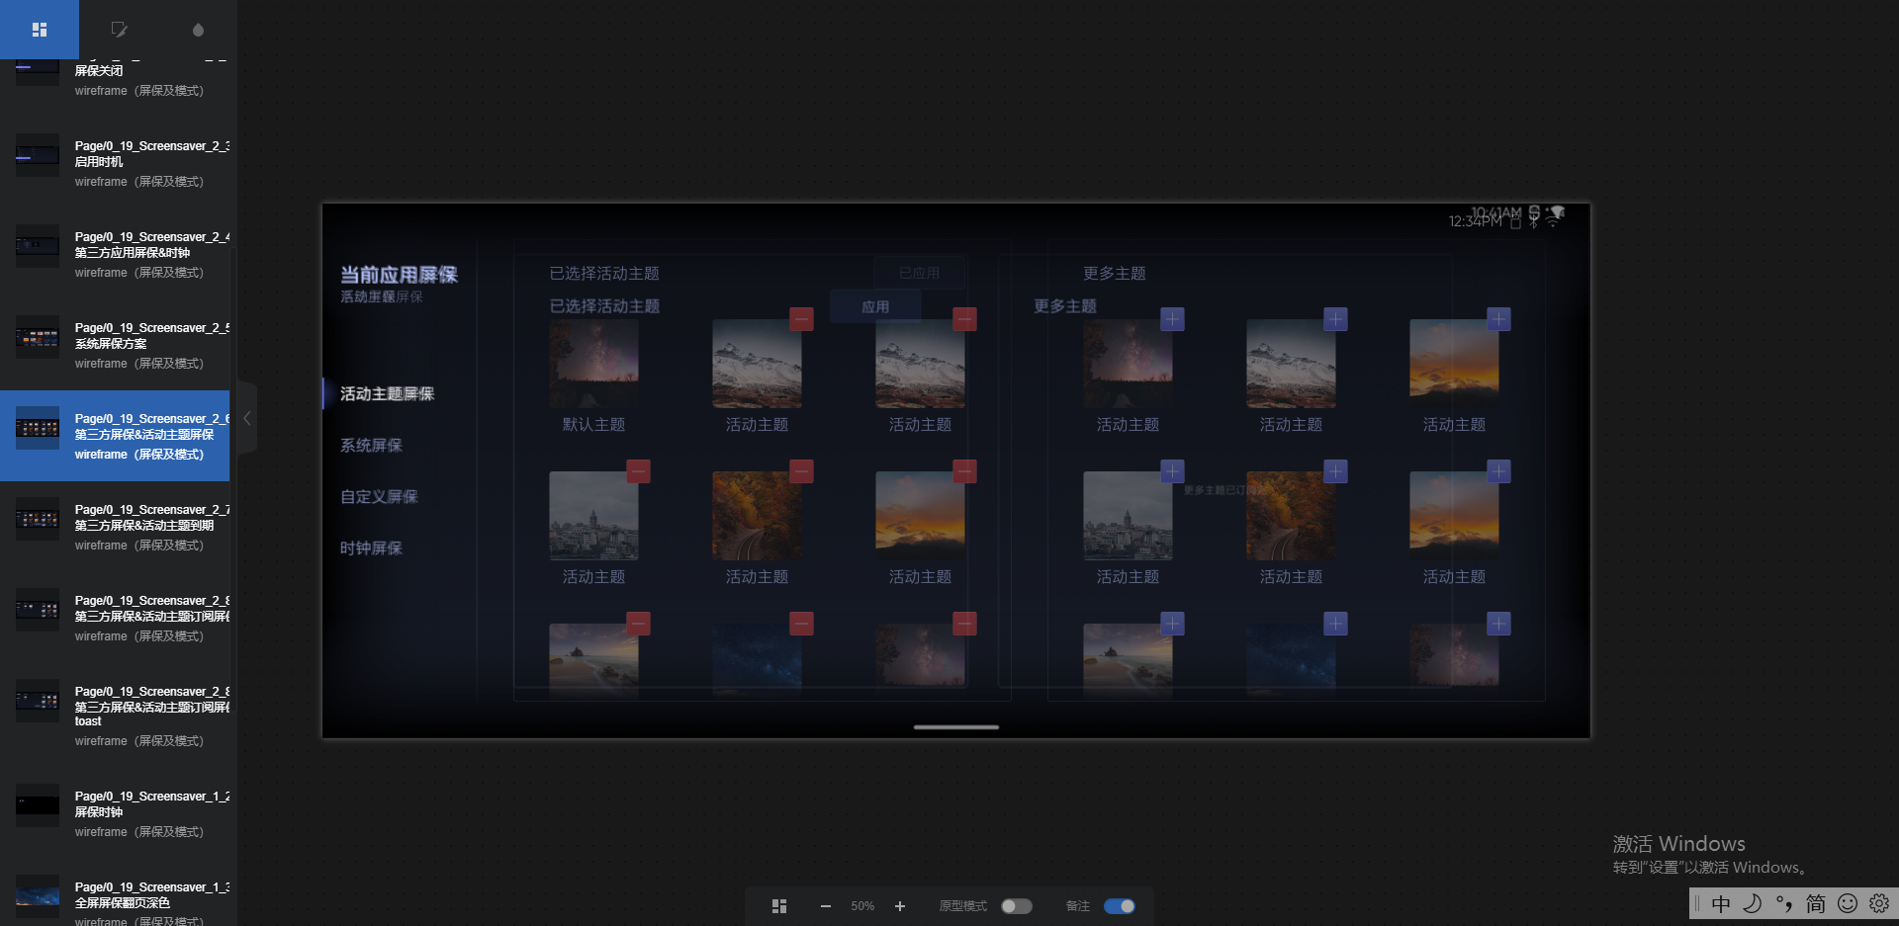Click the black thumbnail of page 屏保时钟

pos(38,805)
